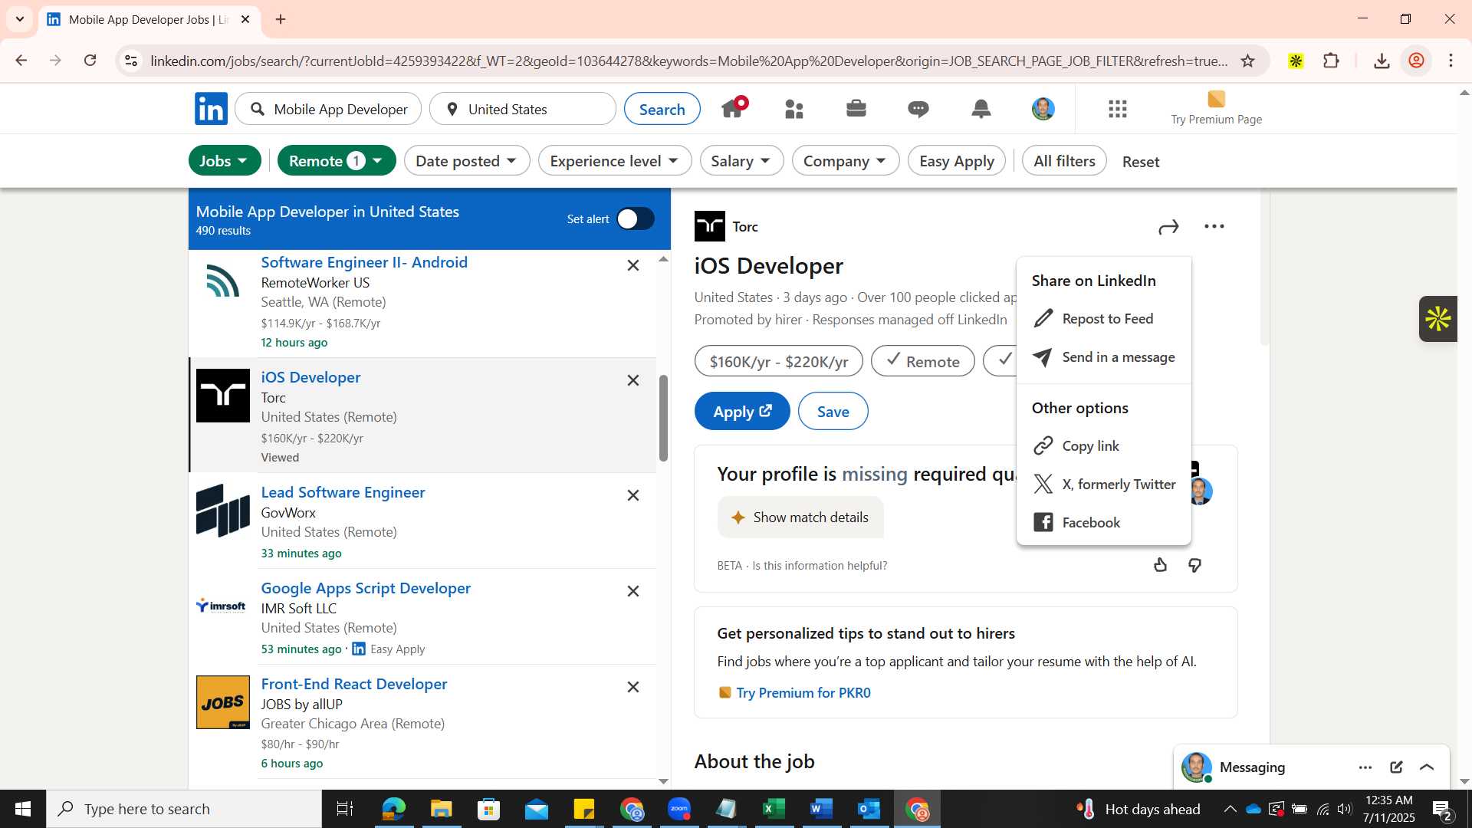Open the For Business apps grid
This screenshot has width=1472, height=828.
pyautogui.click(x=1118, y=109)
